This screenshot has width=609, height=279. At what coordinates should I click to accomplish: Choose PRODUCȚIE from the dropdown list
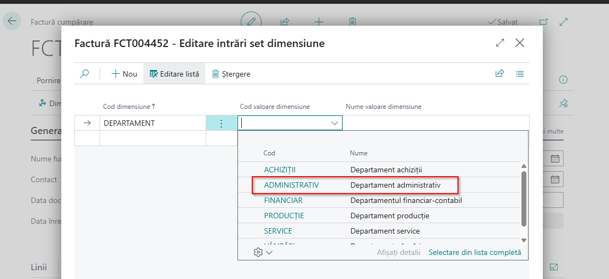click(284, 216)
